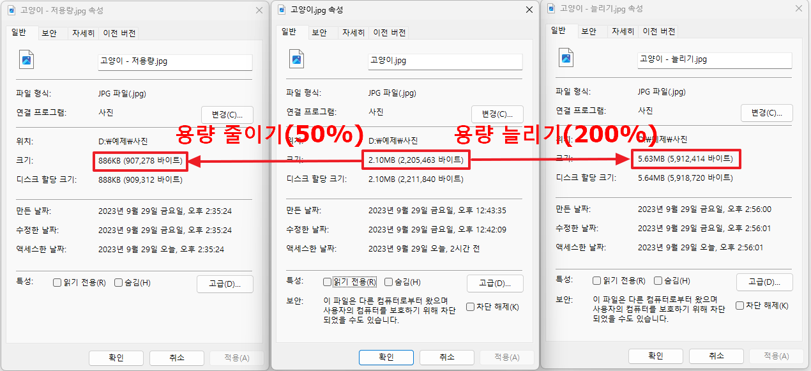Image resolution: width=811 pixels, height=371 pixels.
Task: Click 변경(C)... in 고양이 - 저용량.jpg window
Action: (227, 115)
